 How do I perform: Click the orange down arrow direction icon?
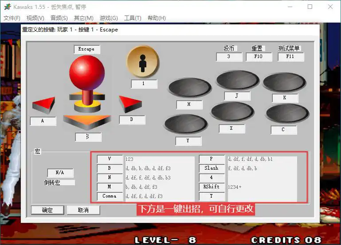pos(87,122)
